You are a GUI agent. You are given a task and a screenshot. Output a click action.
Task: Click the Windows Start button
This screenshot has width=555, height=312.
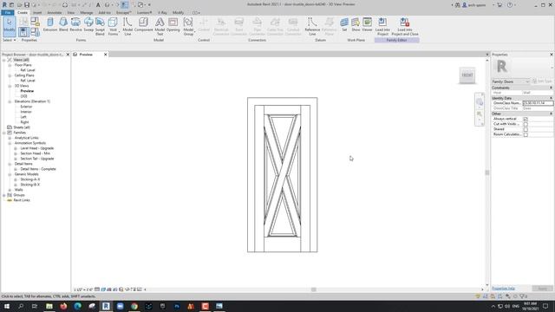7,306
